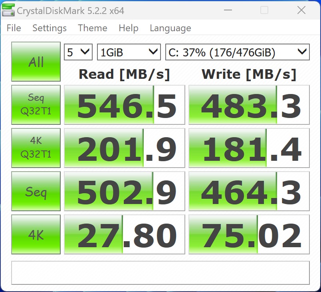Open the Help menu
This screenshot has height=292, width=321.
[128, 28]
